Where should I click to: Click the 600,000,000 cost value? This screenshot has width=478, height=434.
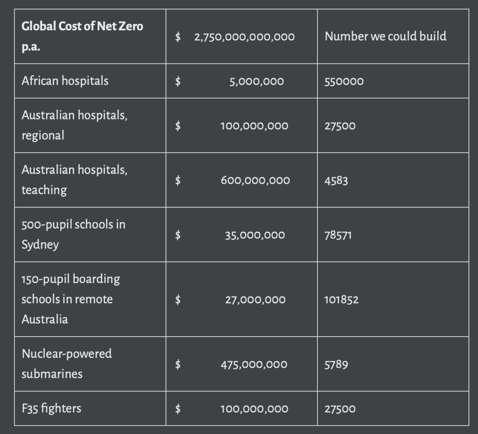coord(255,180)
